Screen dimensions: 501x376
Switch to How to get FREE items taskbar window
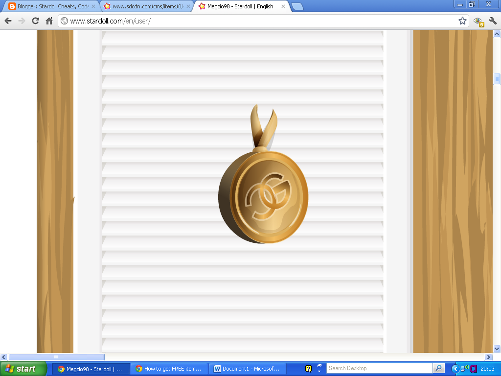click(169, 369)
